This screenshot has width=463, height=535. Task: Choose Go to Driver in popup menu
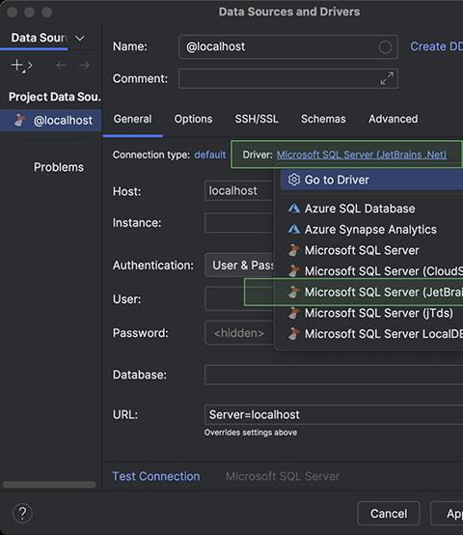(371, 180)
